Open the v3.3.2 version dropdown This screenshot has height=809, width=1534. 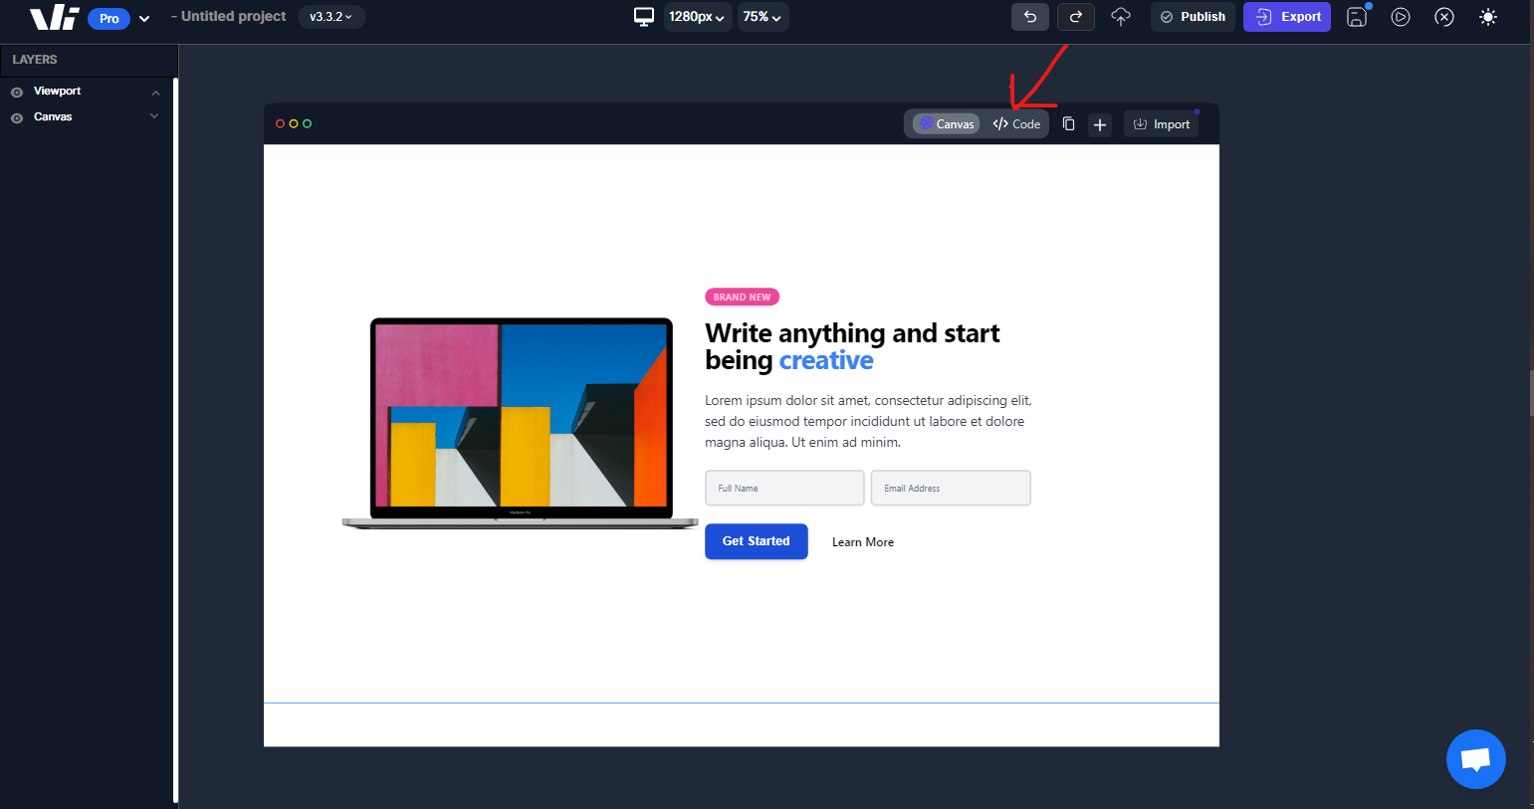[331, 17]
